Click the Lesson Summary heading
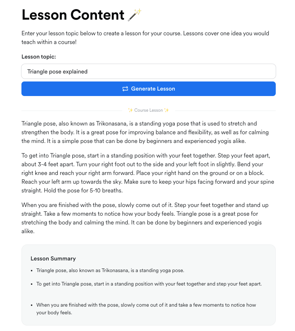The image size is (295, 331). tap(53, 259)
